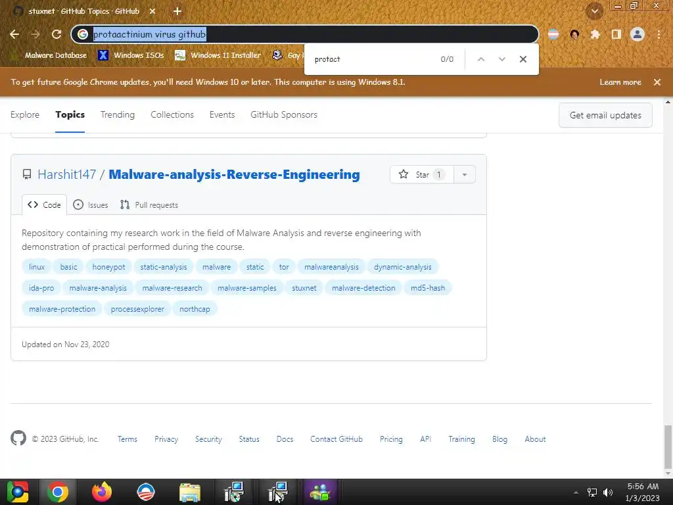Click the processexplorer topic tag
This screenshot has height=505, width=673.
pyautogui.click(x=137, y=309)
